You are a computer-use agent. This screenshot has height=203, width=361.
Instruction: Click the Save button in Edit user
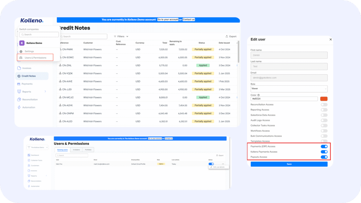click(289, 164)
